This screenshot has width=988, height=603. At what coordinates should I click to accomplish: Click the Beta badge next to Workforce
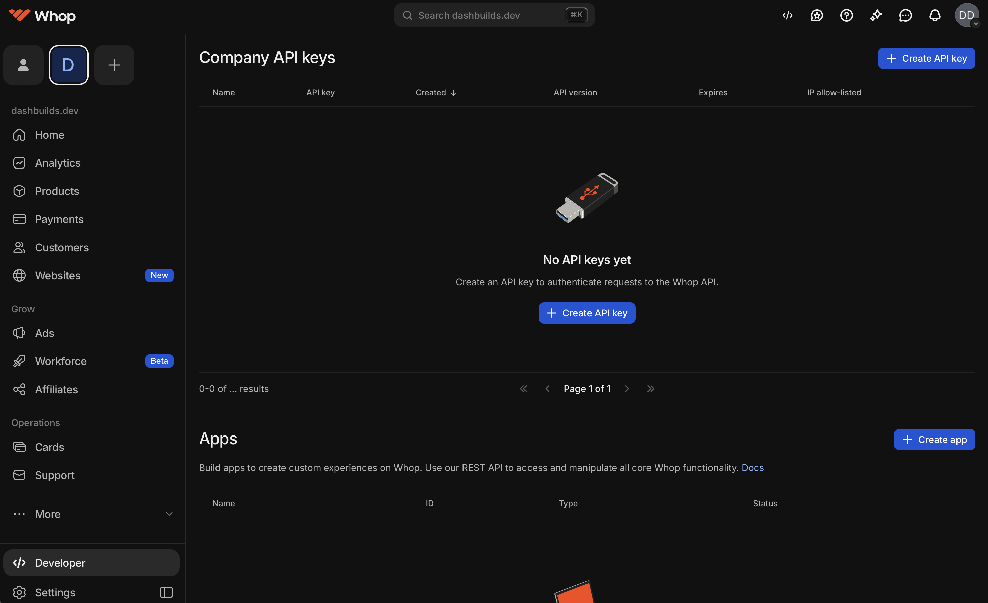pyautogui.click(x=159, y=361)
